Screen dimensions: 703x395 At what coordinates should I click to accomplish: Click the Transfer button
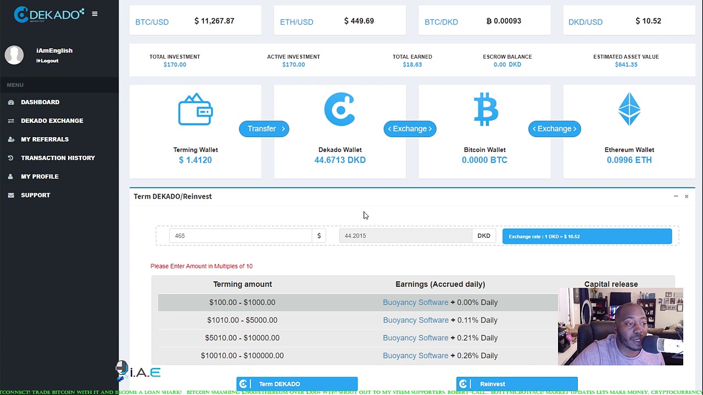[264, 128]
